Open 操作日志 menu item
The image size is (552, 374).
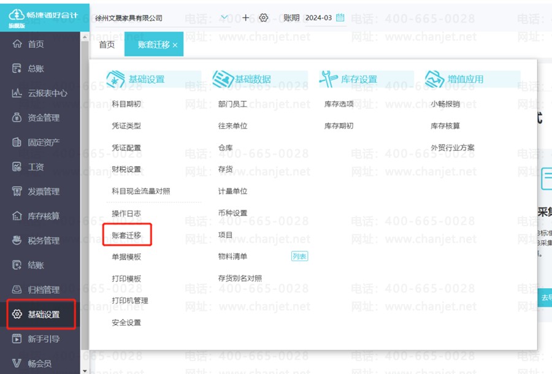click(126, 213)
